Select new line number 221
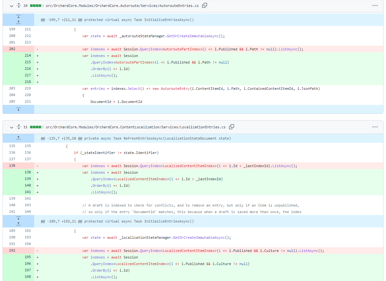 coord(28,102)
